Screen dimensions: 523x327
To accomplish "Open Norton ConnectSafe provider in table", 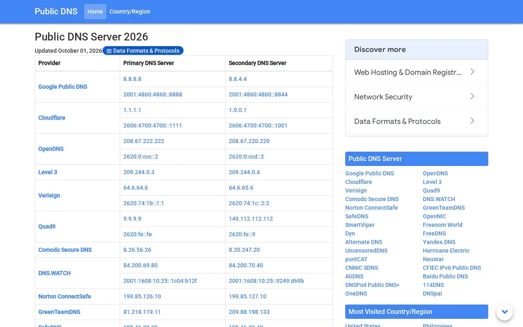I will click(x=65, y=296).
